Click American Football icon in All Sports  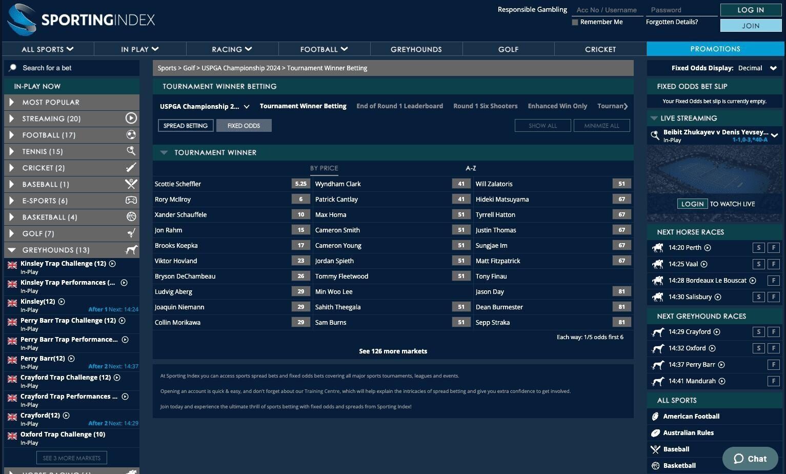pyautogui.click(x=655, y=417)
